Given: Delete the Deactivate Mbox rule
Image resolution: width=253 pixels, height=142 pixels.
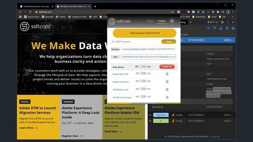Looking at the screenshot, I should pyautogui.click(x=167, y=82).
